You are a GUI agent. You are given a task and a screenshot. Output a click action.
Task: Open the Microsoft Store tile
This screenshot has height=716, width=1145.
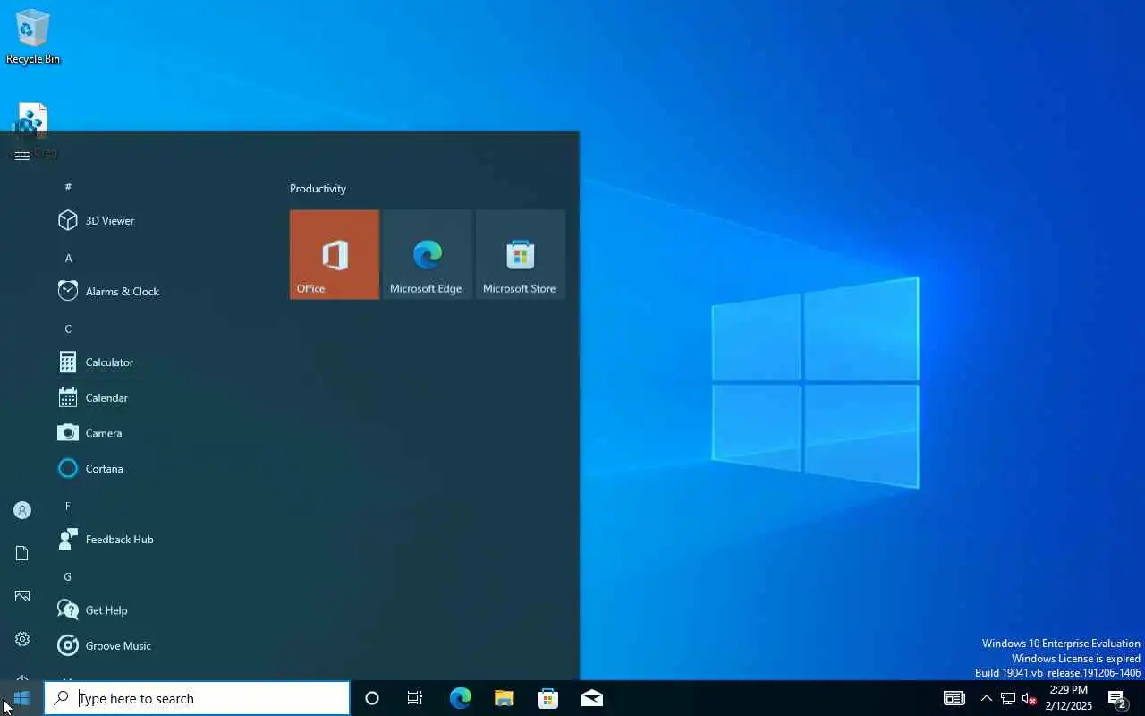521,254
